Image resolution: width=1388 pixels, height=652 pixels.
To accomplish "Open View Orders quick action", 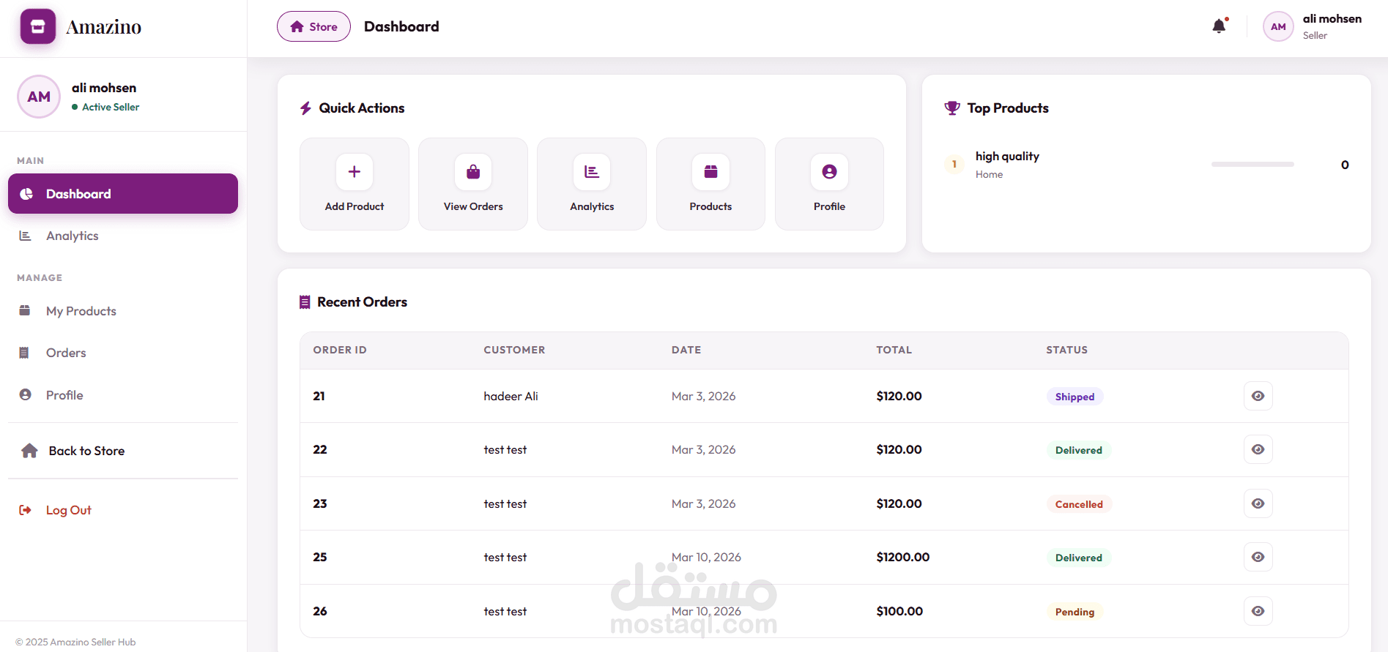I will (x=473, y=184).
